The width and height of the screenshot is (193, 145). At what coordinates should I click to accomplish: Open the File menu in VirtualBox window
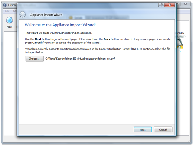[x=7, y=11]
